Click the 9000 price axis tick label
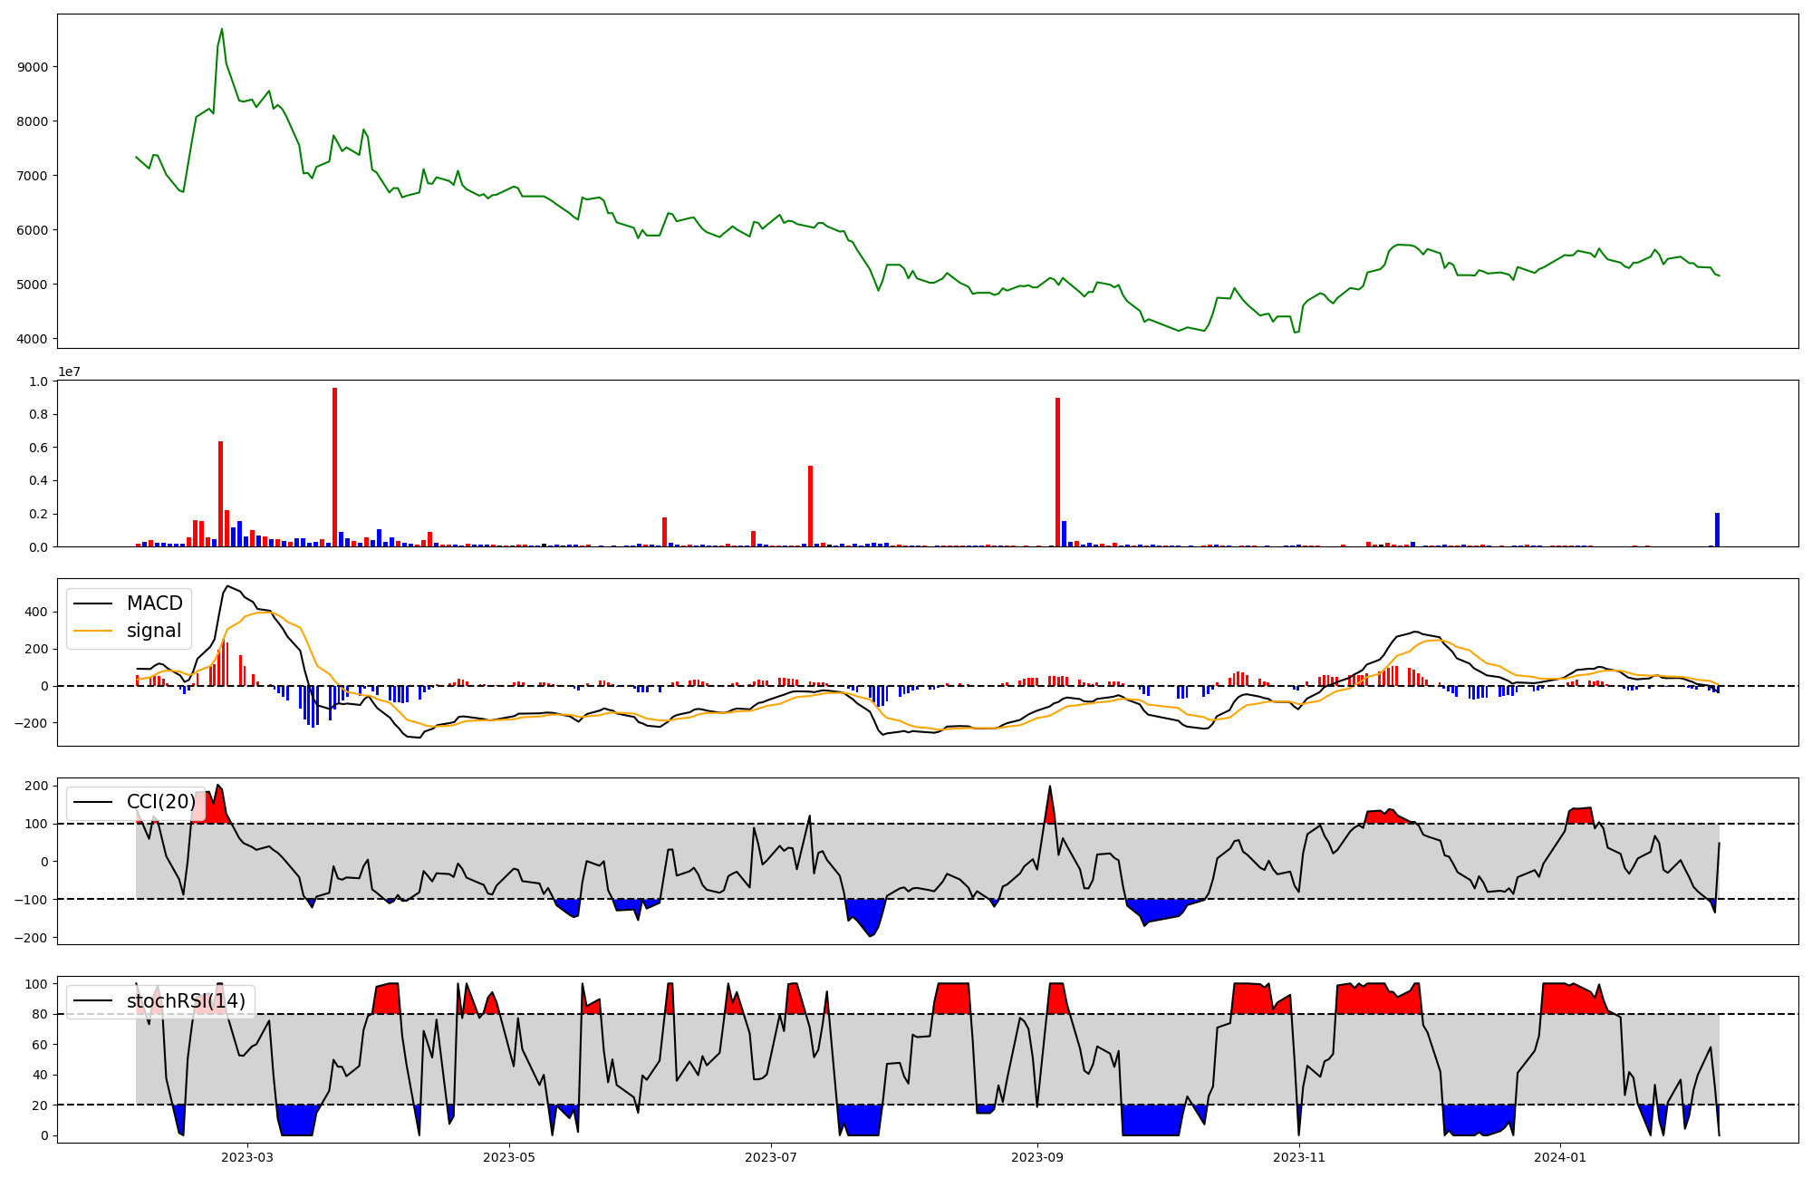Viewport: 1812px width, 1178px height. point(33,67)
